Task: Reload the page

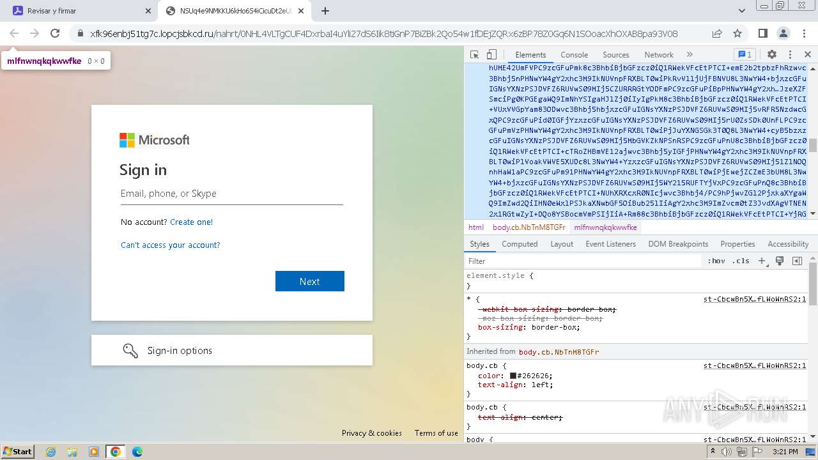Action: point(55,33)
